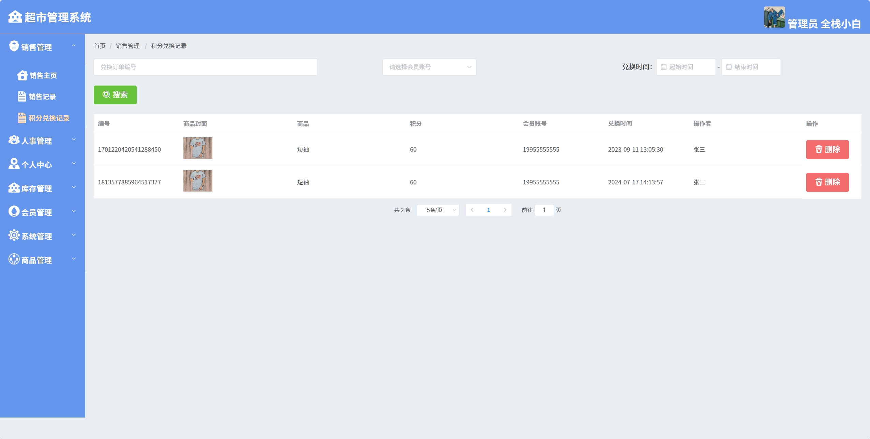Select the 积分兑换记录 menu item

pos(42,118)
